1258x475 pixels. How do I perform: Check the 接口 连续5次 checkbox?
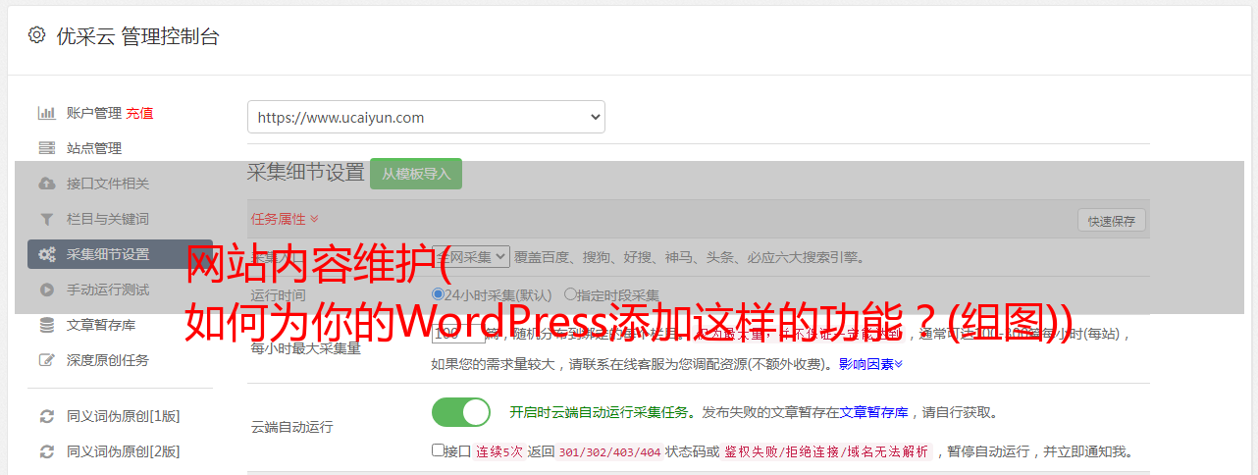(x=438, y=450)
